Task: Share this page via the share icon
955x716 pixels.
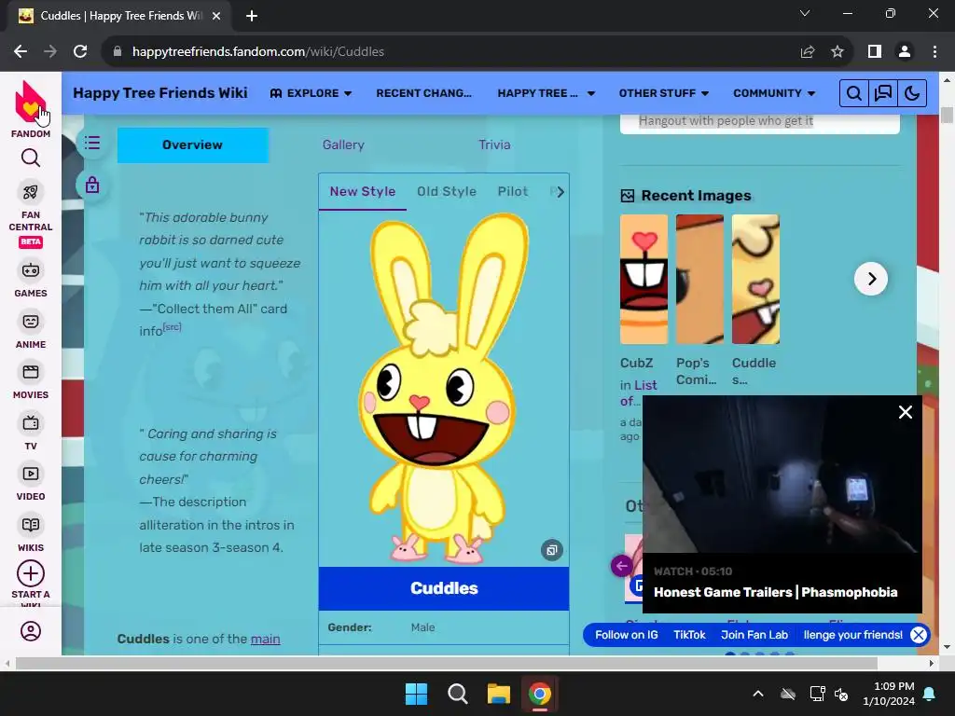Action: [x=808, y=52]
